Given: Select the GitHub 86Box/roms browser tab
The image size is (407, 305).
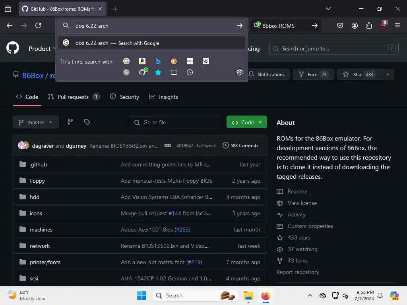Looking at the screenshot, I should coord(62,9).
